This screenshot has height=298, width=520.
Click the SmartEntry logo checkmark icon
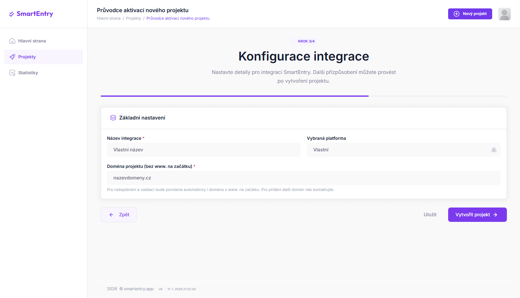pyautogui.click(x=12, y=14)
